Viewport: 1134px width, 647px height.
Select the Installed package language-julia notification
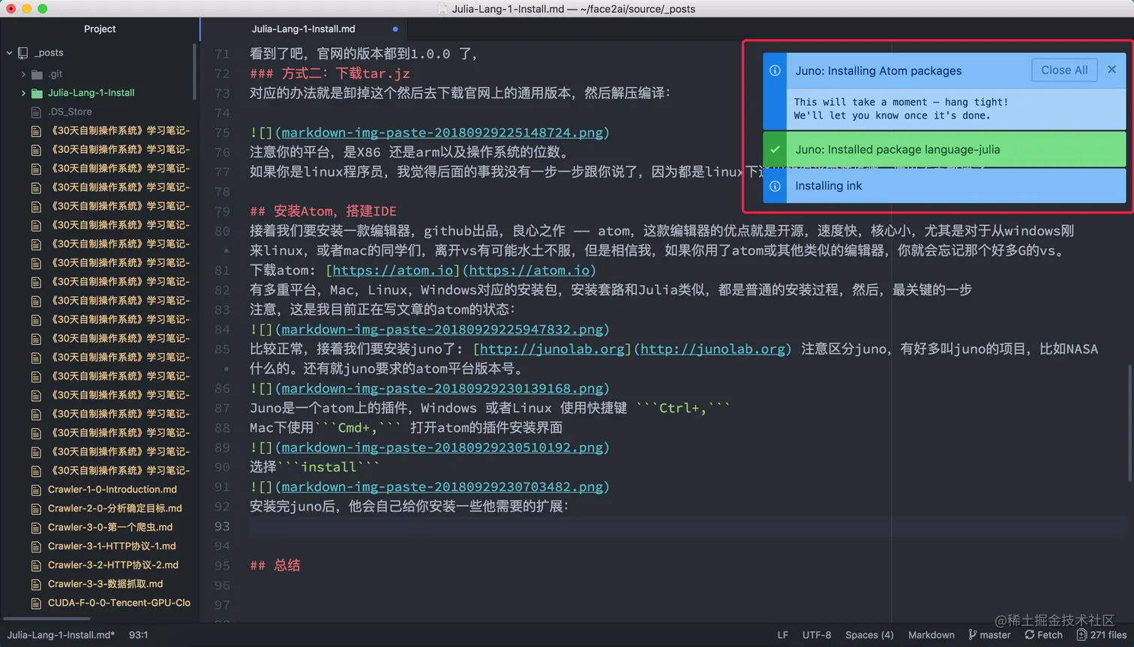(x=944, y=149)
